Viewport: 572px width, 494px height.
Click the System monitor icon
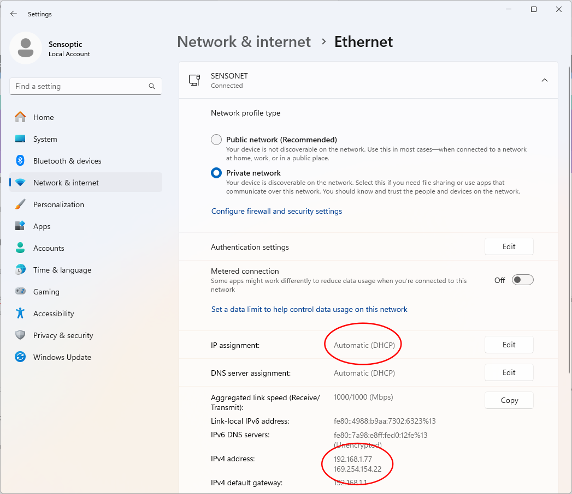coord(20,138)
